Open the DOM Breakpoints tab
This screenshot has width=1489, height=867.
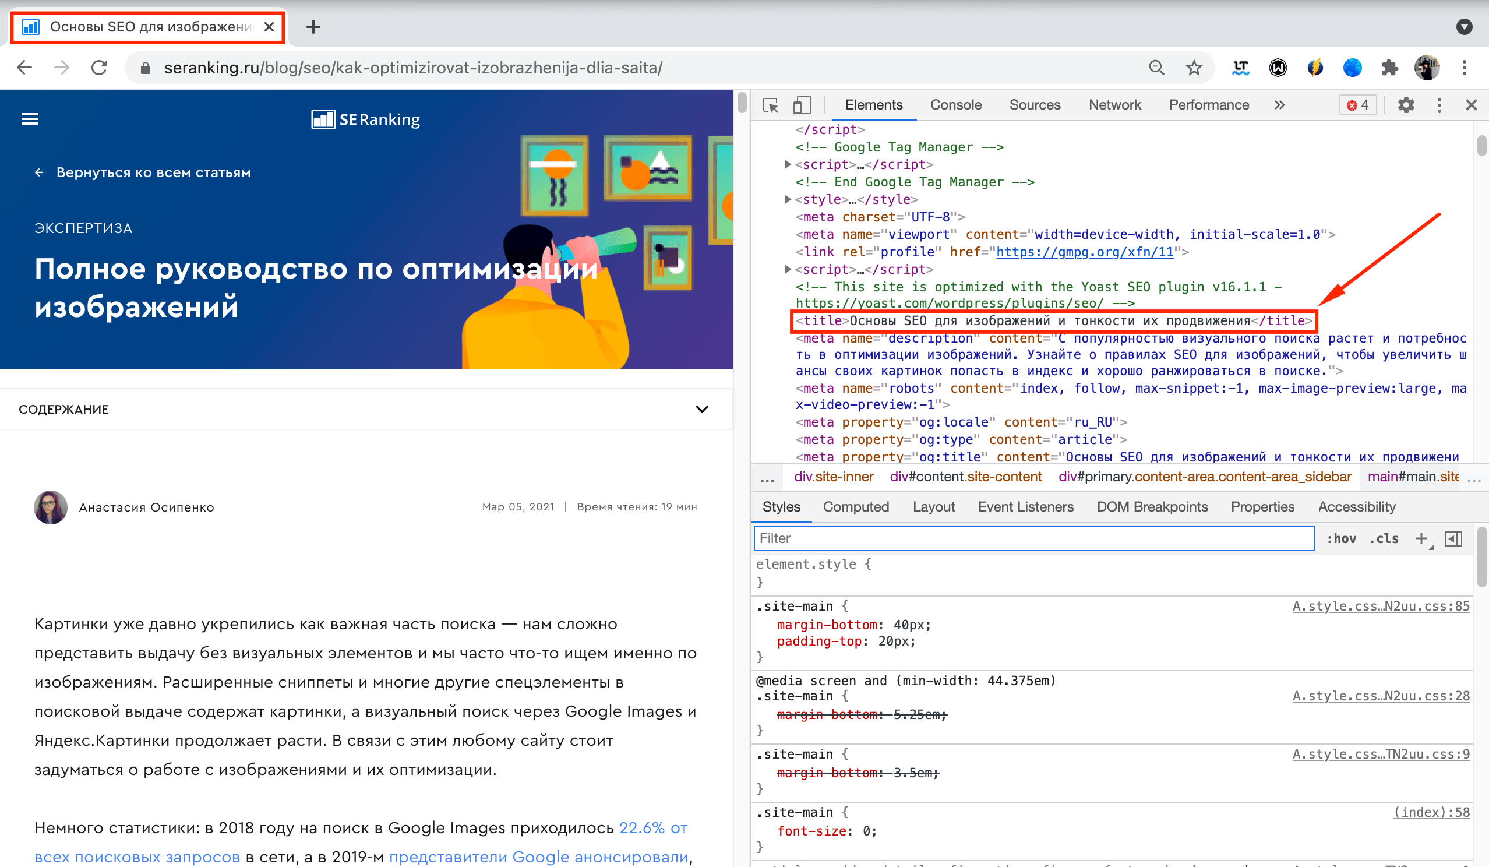(x=1152, y=507)
